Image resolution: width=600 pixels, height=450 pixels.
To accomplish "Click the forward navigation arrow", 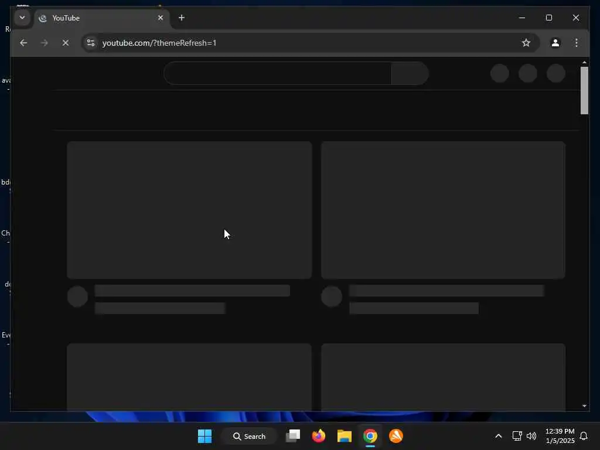I will point(45,43).
